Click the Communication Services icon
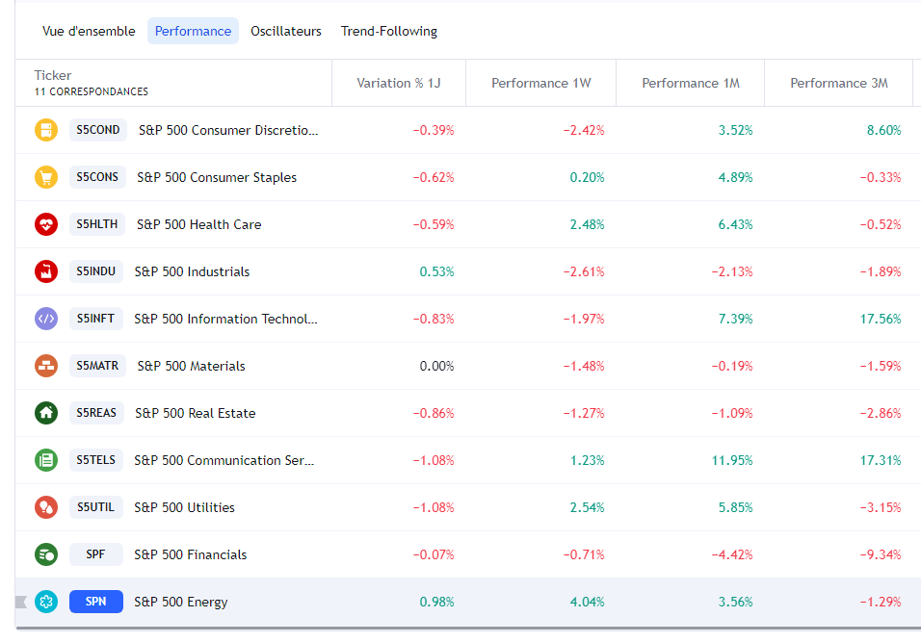Image resolution: width=921 pixels, height=643 pixels. click(46, 460)
